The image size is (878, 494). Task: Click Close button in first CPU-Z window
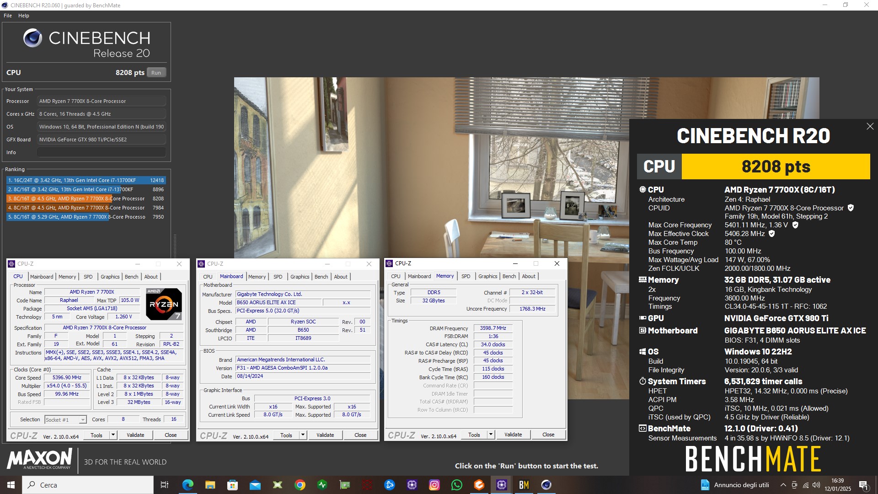click(171, 435)
